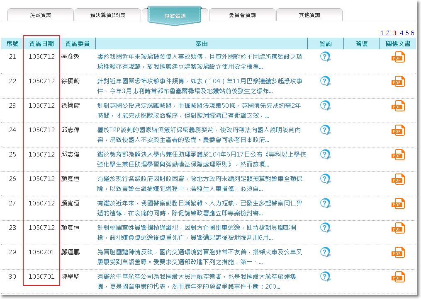Go to page 1 of results
421x299 pixels.
382,33
